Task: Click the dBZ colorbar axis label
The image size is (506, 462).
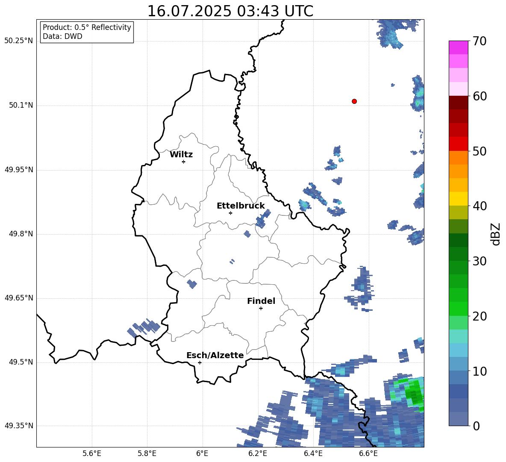Action: click(x=496, y=234)
